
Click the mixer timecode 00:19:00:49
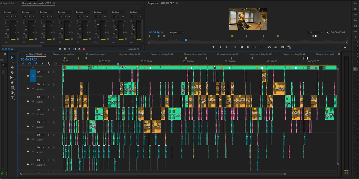7,49
